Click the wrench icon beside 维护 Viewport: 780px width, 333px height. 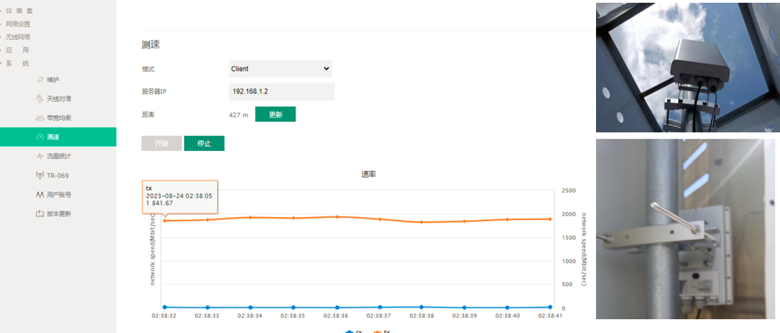(x=40, y=79)
